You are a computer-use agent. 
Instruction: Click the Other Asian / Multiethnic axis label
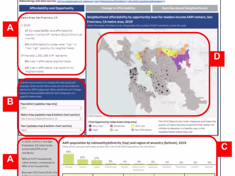[139, 169]
